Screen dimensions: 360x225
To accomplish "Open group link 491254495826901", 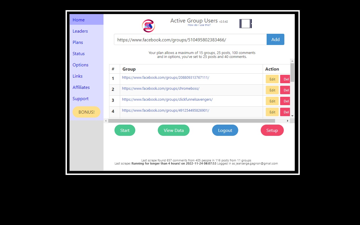I will coord(166,110).
